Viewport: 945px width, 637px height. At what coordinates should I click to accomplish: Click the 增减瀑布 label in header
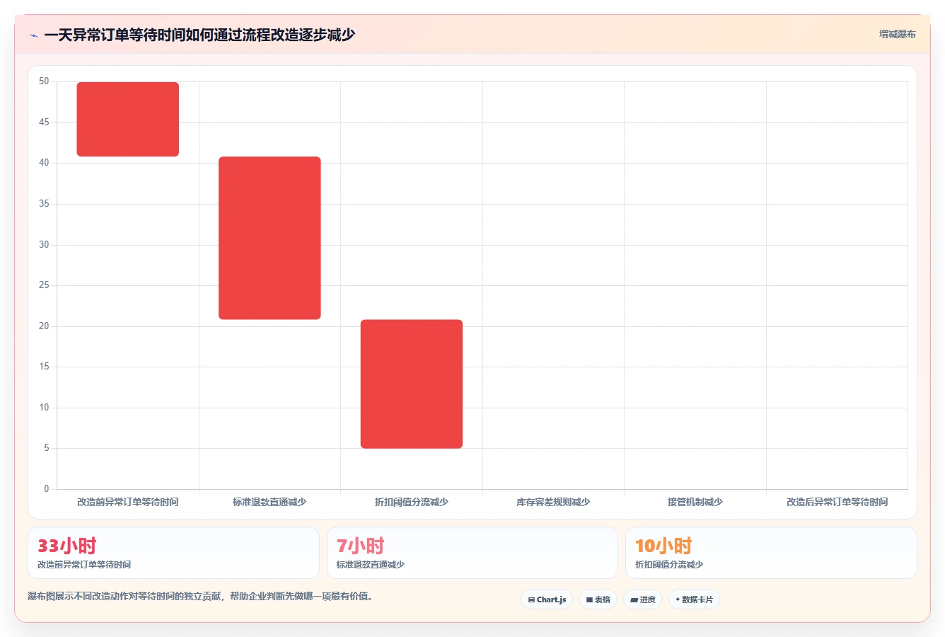897,34
